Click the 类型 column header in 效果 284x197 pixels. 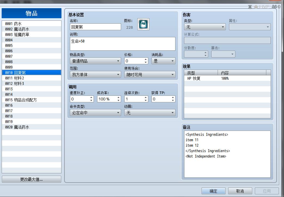[201, 73]
